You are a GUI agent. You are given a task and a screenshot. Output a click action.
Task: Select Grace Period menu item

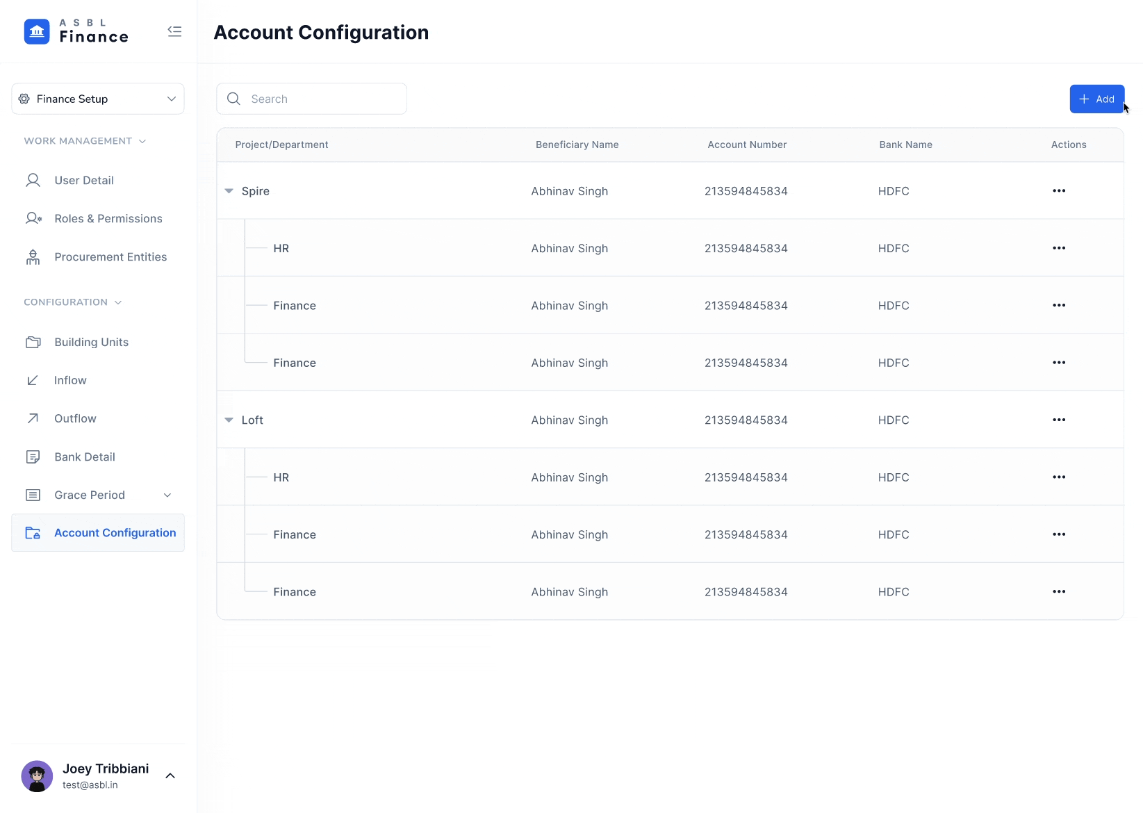(98, 495)
